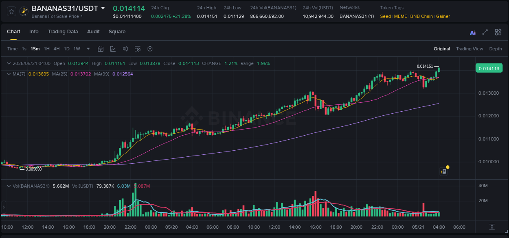Click the BANANAS31 banana token logo
This screenshot has height=238, width=509.
pyautogui.click(x=24, y=11)
